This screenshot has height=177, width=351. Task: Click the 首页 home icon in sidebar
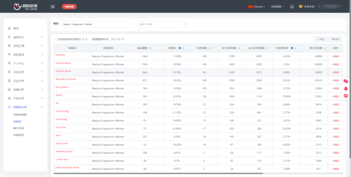[x=9, y=28]
